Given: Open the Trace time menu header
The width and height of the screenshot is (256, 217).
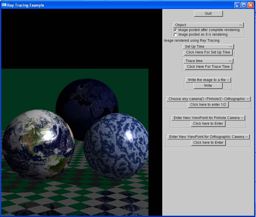Looking at the screenshot, I should coord(208,61).
